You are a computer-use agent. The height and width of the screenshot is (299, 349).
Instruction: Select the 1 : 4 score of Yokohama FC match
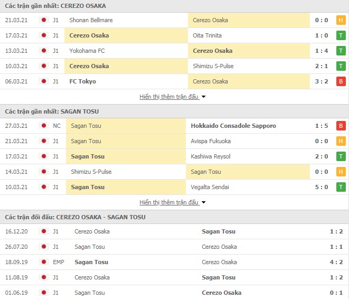point(322,51)
